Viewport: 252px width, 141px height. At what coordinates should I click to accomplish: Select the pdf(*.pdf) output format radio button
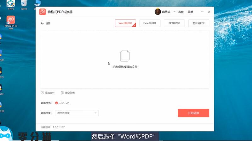pos(56,103)
